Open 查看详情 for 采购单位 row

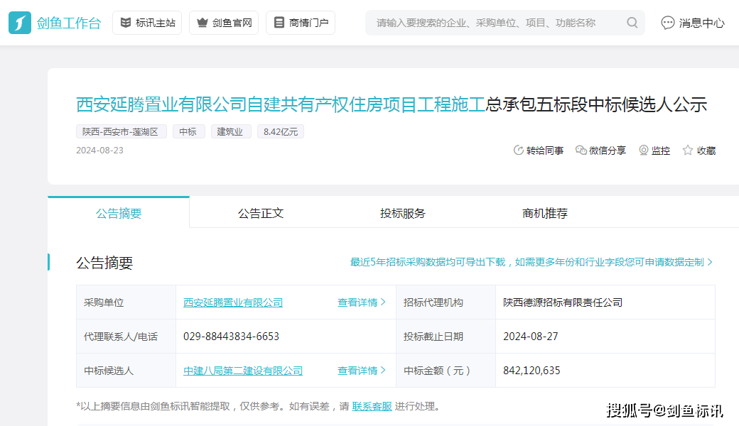tap(362, 302)
